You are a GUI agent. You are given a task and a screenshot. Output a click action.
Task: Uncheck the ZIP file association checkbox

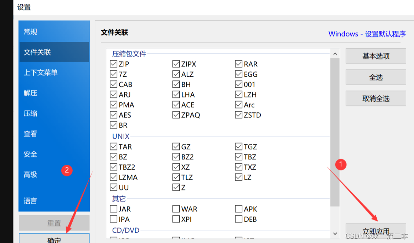click(114, 64)
